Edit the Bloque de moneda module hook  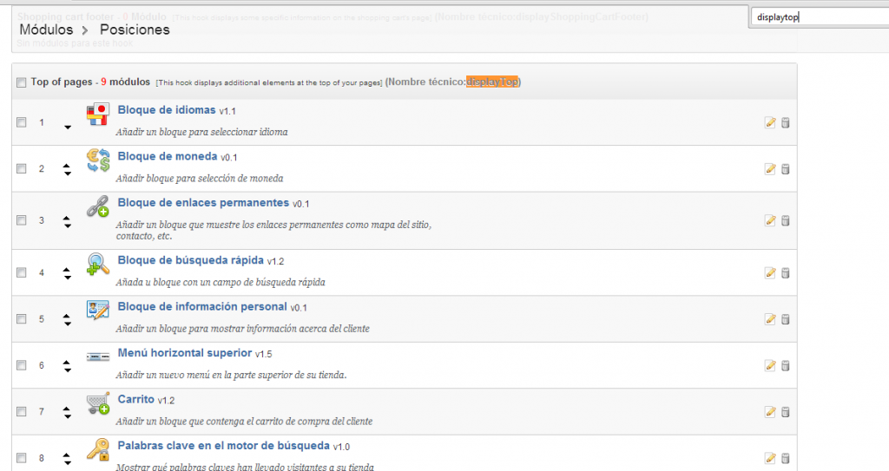770,169
